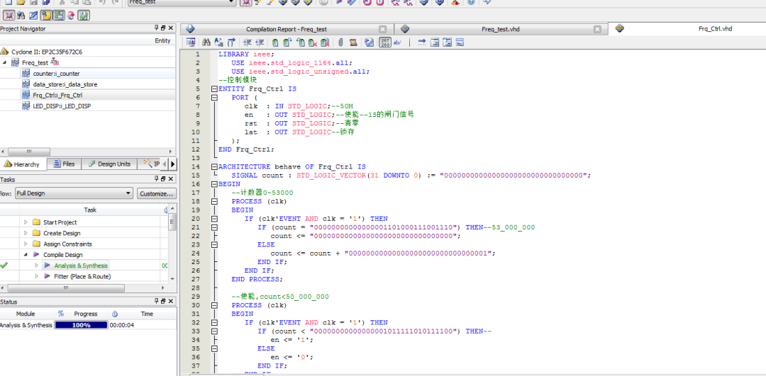Click the increase indent icon in editor toolbar
The height and width of the screenshot is (376, 766).
tap(248, 42)
